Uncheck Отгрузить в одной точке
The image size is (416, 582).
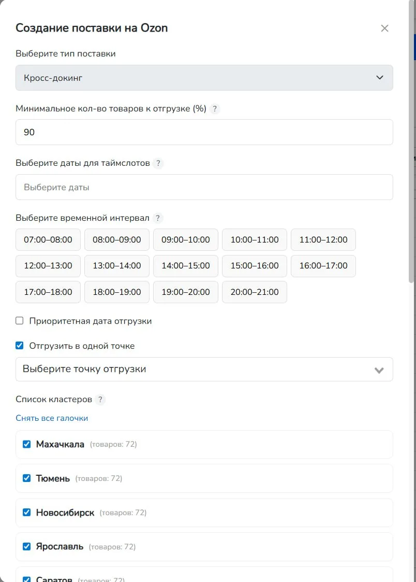(20, 346)
